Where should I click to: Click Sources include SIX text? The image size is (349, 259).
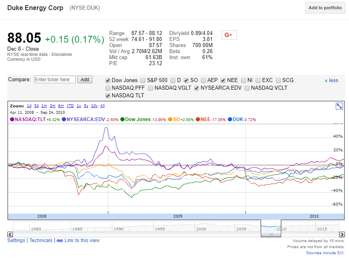(x=325, y=253)
